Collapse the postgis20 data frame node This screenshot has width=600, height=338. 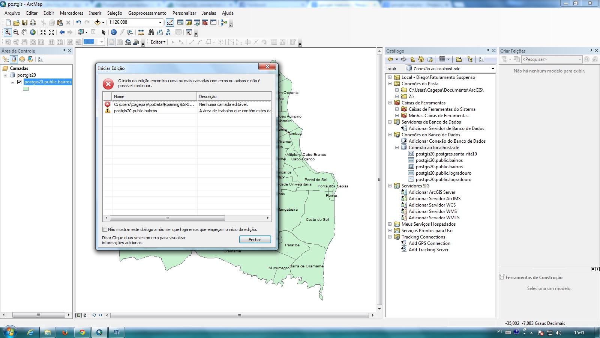coord(6,75)
